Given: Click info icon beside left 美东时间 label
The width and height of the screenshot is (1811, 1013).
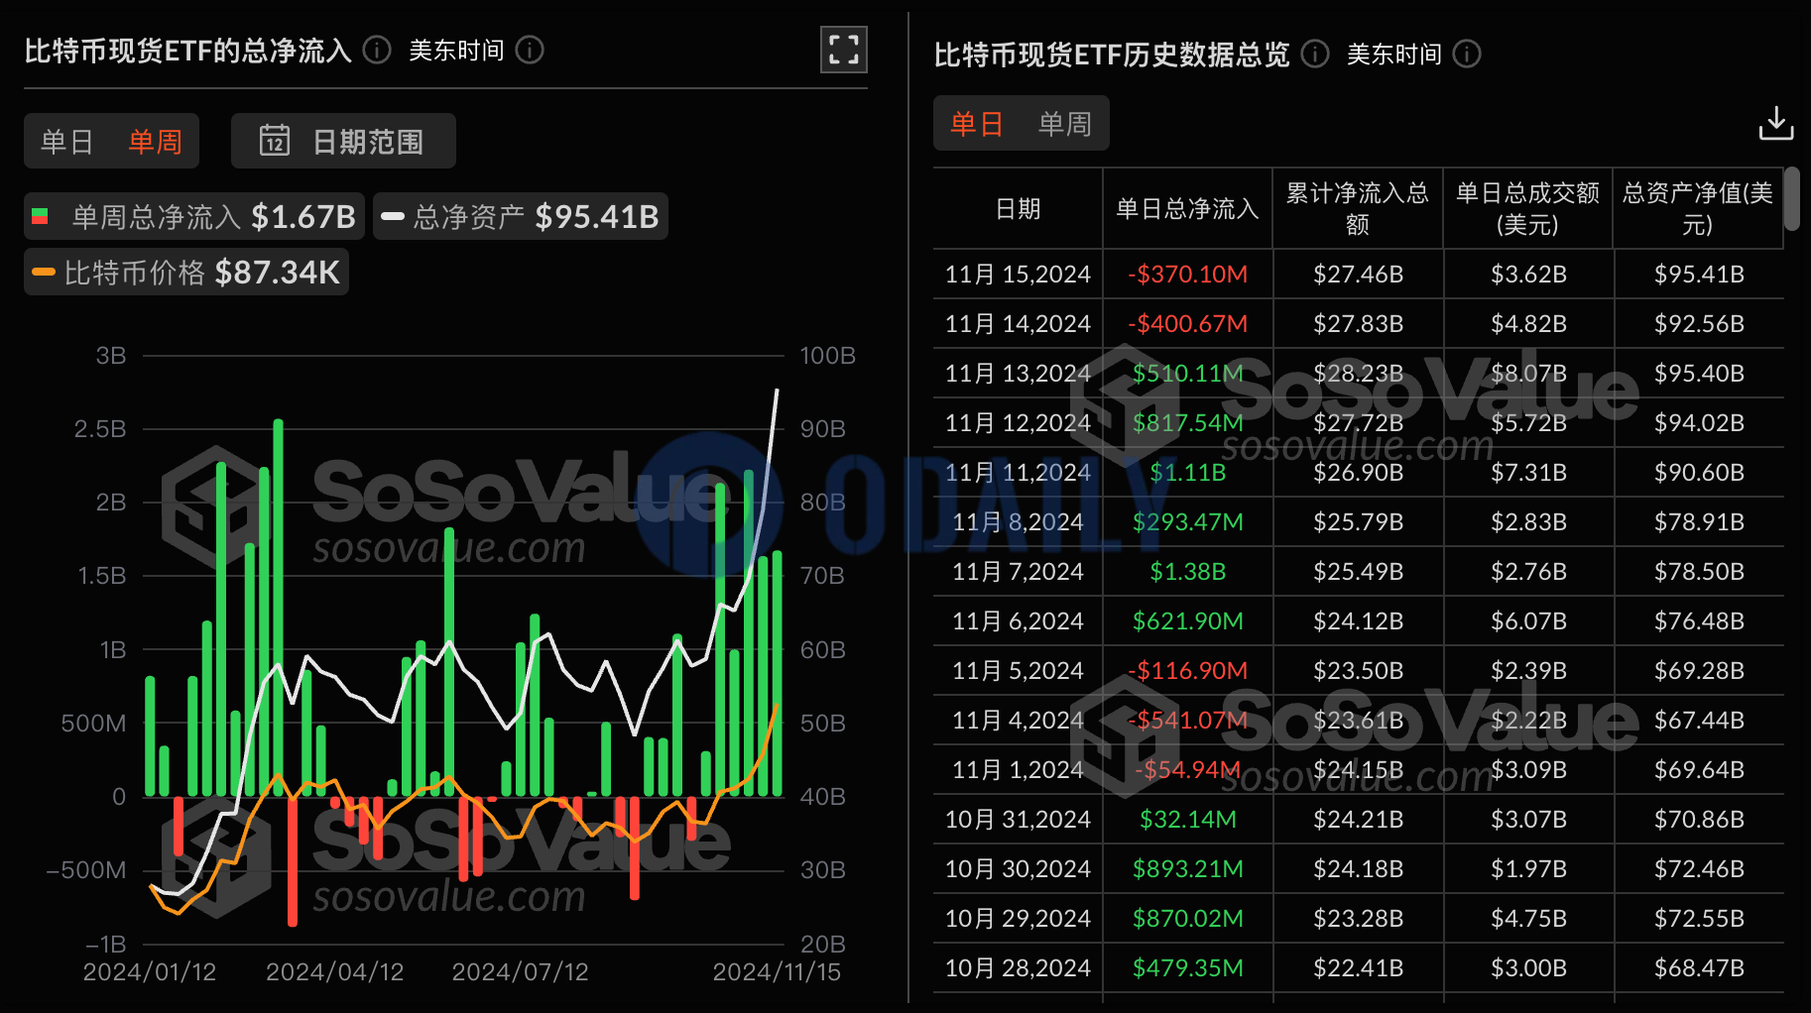Looking at the screenshot, I should (530, 50).
